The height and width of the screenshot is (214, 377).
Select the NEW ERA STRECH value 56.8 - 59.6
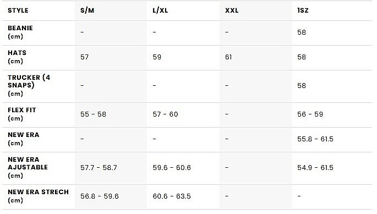tap(100, 196)
